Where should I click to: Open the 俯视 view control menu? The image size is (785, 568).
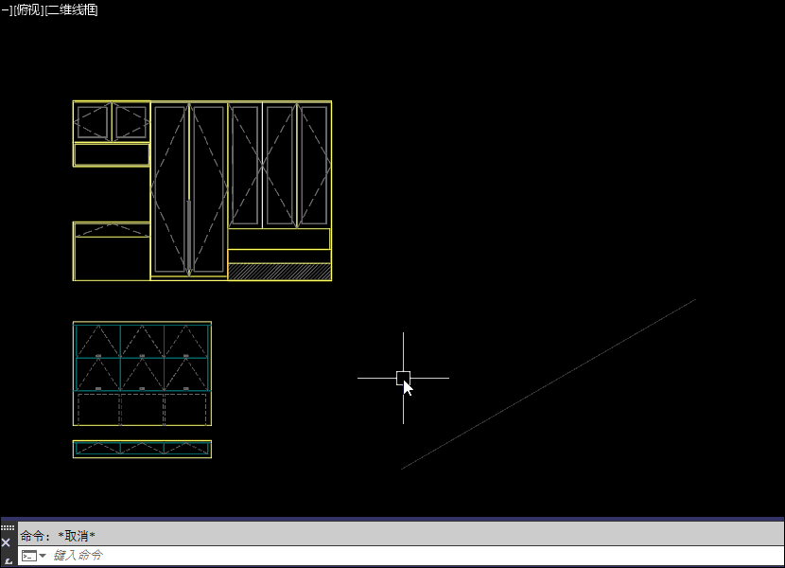click(27, 10)
